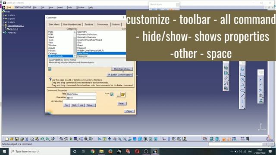Click Hide/Show icon in bottom toolbar
The height and width of the screenshot is (155, 276).
tap(151, 139)
